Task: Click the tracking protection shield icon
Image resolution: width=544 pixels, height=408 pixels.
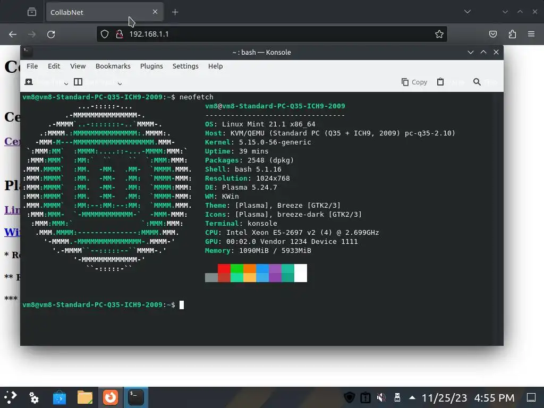Action: click(x=105, y=34)
